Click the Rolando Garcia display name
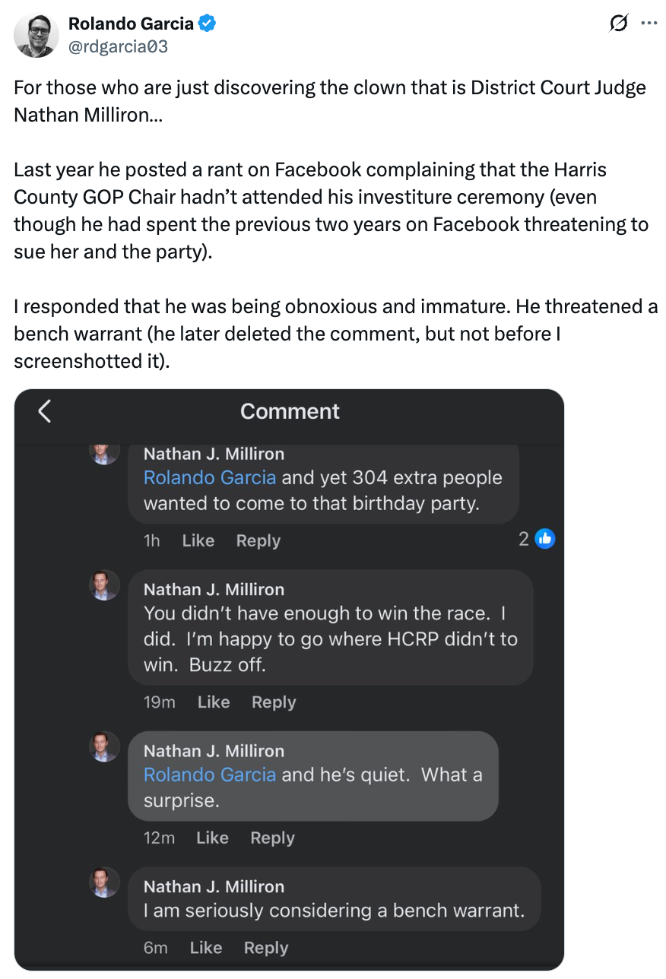666x979 pixels. [131, 24]
